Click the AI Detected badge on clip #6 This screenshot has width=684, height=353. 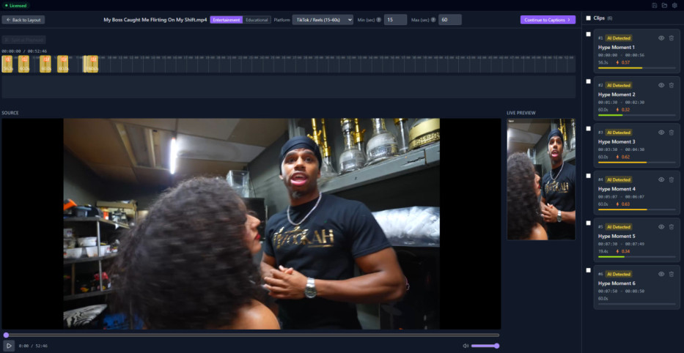click(619, 274)
